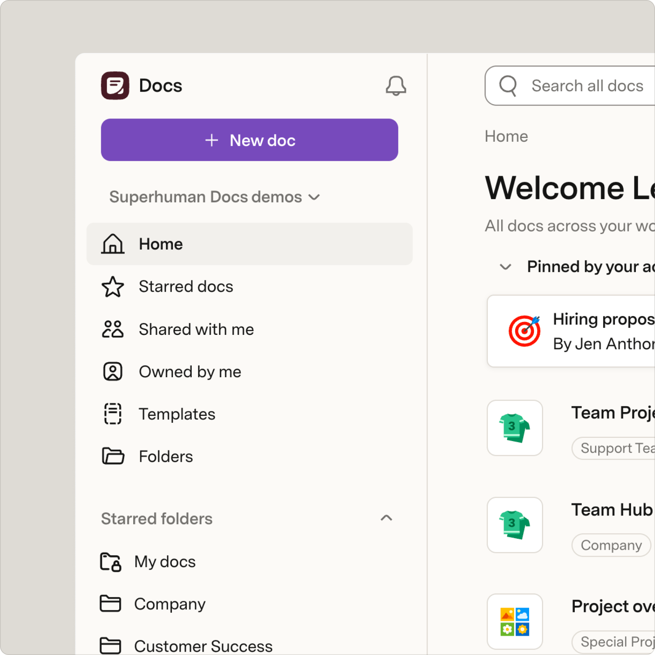This screenshot has height=655, width=655.
Task: Click the magnifier icon in search box
Action: 508,86
